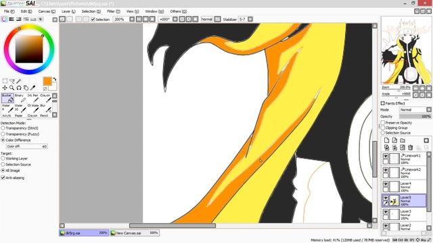Viewport: 433px width, 243px height.
Task: Collapse the Paints Effect section
Action: point(383,103)
